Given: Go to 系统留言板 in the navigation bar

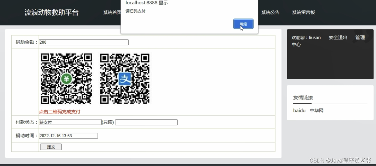Looking at the screenshot, I should [303, 13].
